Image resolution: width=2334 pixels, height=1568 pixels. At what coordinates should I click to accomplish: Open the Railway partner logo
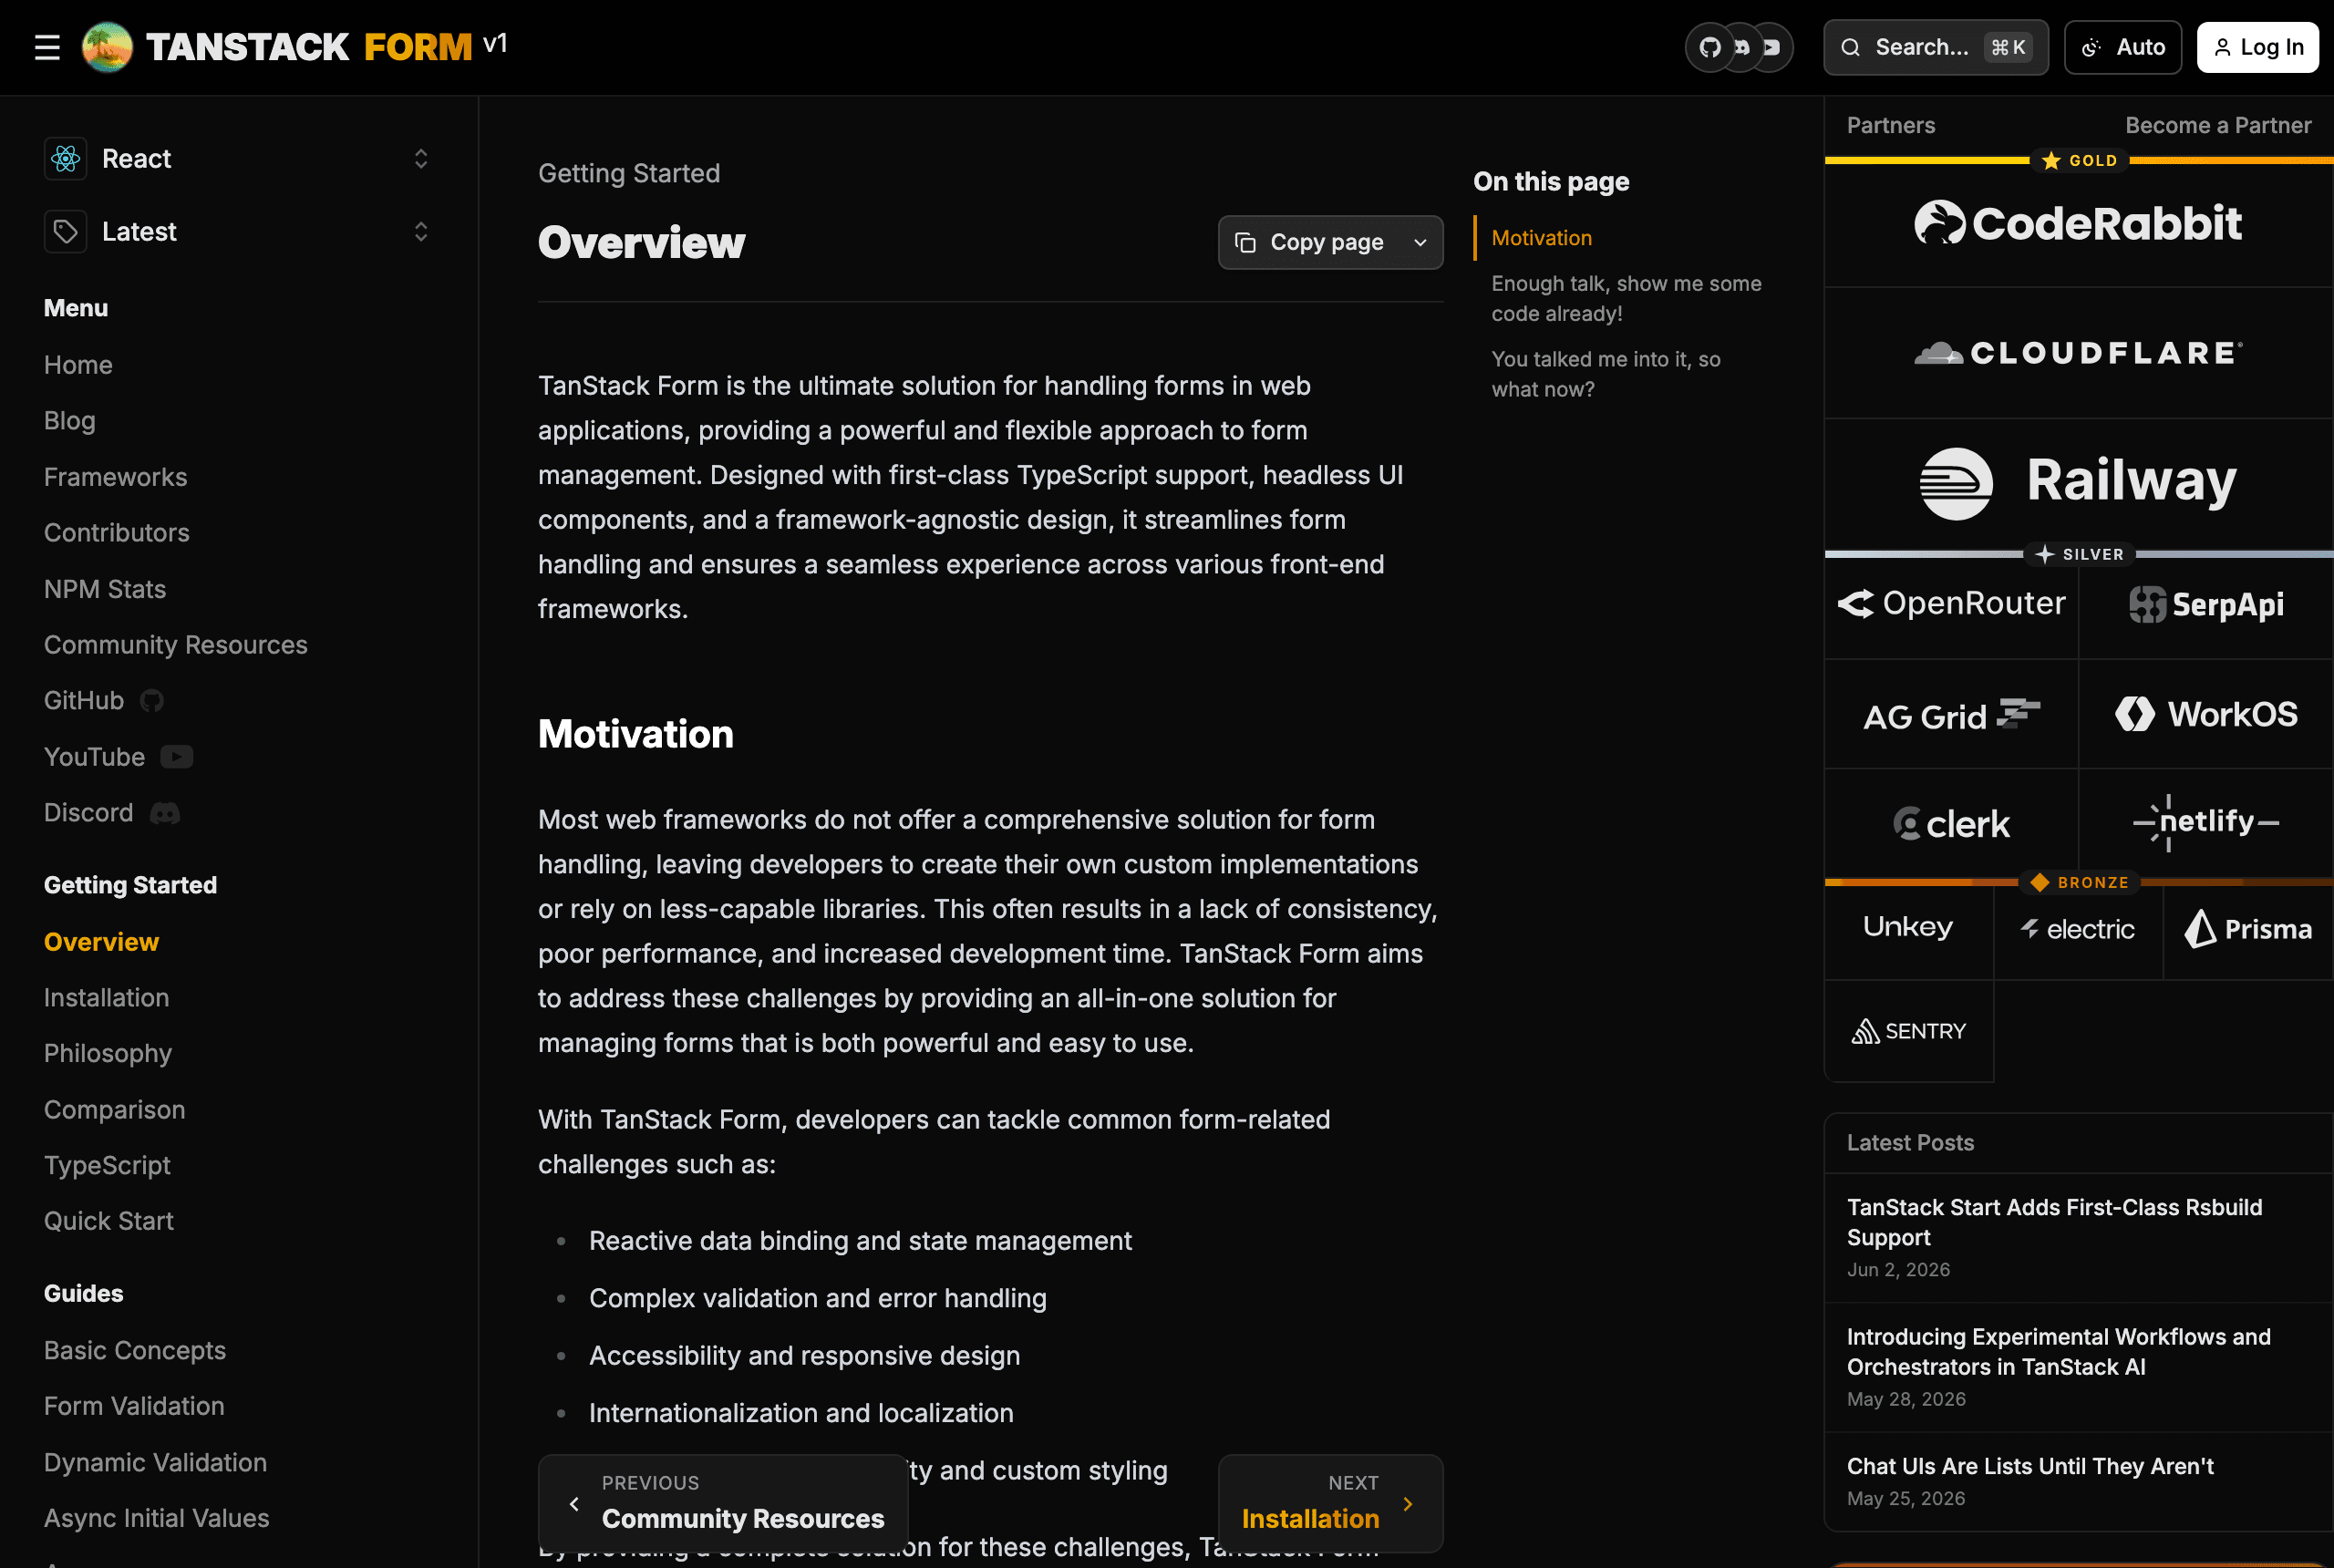pyautogui.click(x=2078, y=482)
